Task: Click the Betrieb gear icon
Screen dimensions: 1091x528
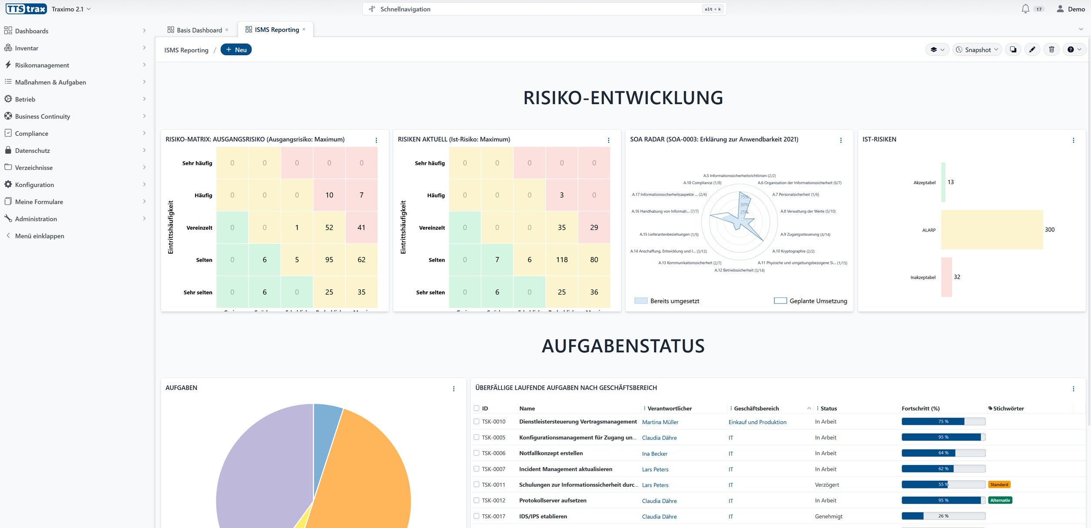Action: [8, 99]
